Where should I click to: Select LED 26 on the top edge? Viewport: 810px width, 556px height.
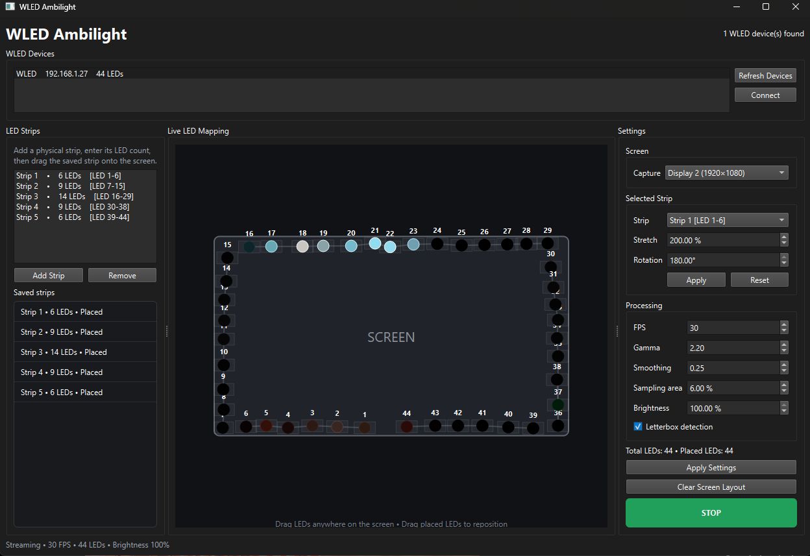[484, 245]
